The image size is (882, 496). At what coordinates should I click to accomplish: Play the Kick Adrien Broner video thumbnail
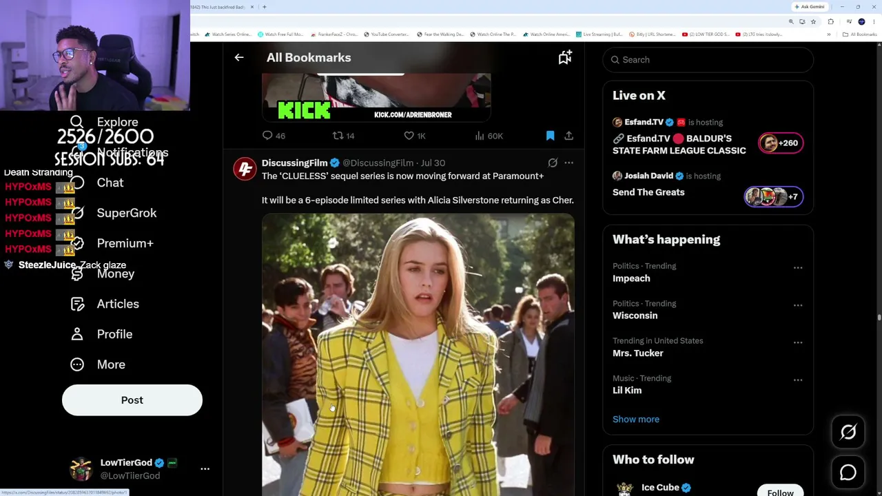(x=376, y=98)
